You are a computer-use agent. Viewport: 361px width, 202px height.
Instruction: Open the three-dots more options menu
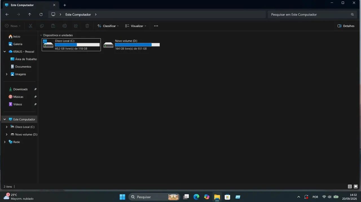156,26
